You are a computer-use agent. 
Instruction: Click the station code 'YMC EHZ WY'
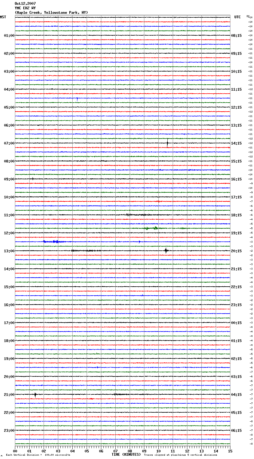25,8
